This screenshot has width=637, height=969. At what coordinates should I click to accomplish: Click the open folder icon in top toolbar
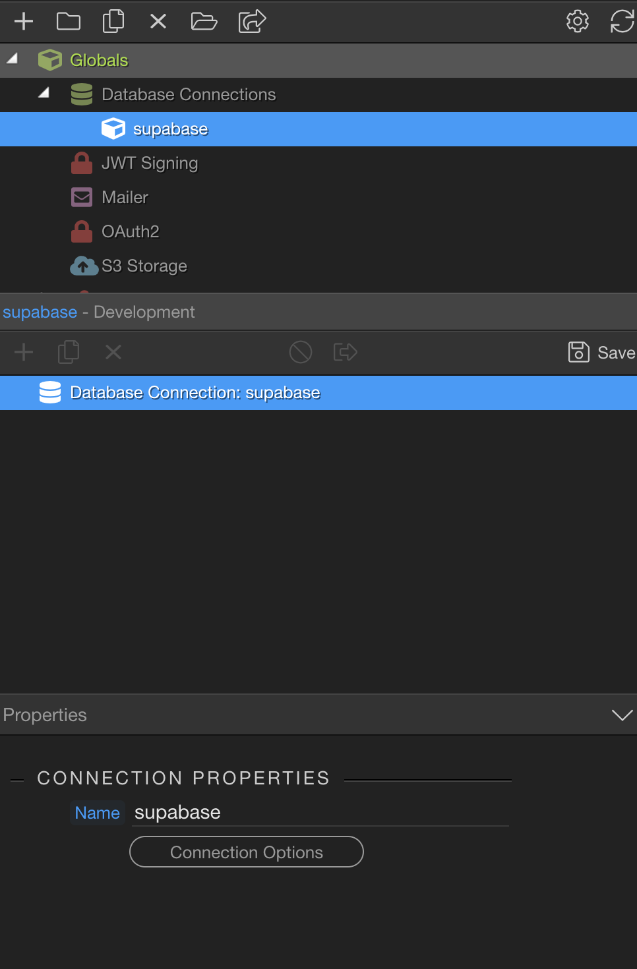click(204, 21)
